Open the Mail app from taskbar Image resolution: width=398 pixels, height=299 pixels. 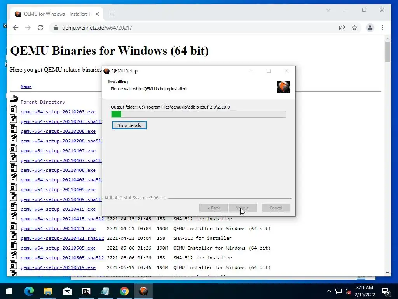(x=67, y=291)
